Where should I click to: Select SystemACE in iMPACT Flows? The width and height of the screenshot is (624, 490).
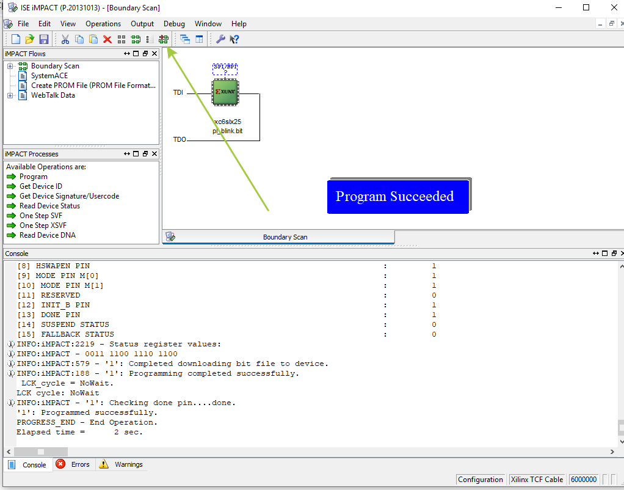pos(49,76)
